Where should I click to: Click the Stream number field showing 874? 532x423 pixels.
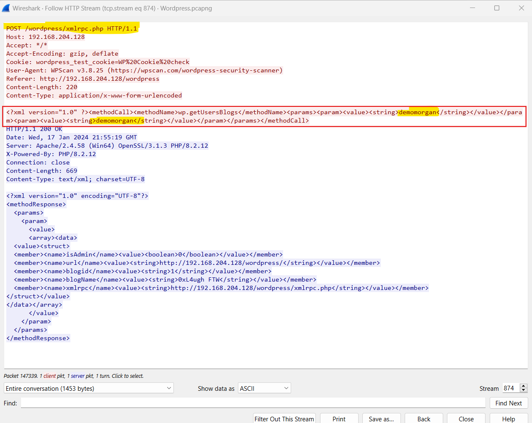coord(511,388)
